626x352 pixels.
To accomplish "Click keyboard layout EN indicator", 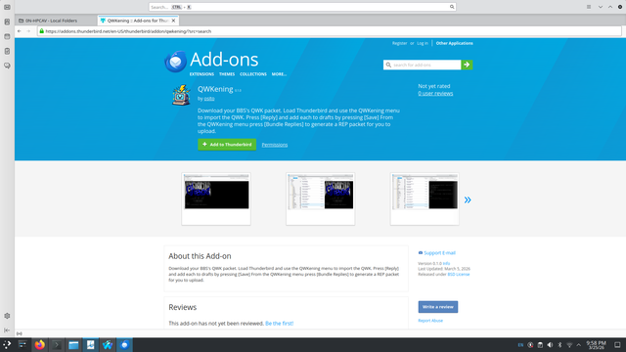I will [x=520, y=345].
